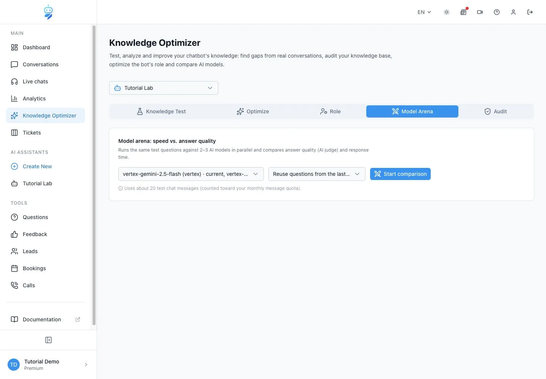Start the model comparison
The width and height of the screenshot is (546, 379).
click(400, 174)
